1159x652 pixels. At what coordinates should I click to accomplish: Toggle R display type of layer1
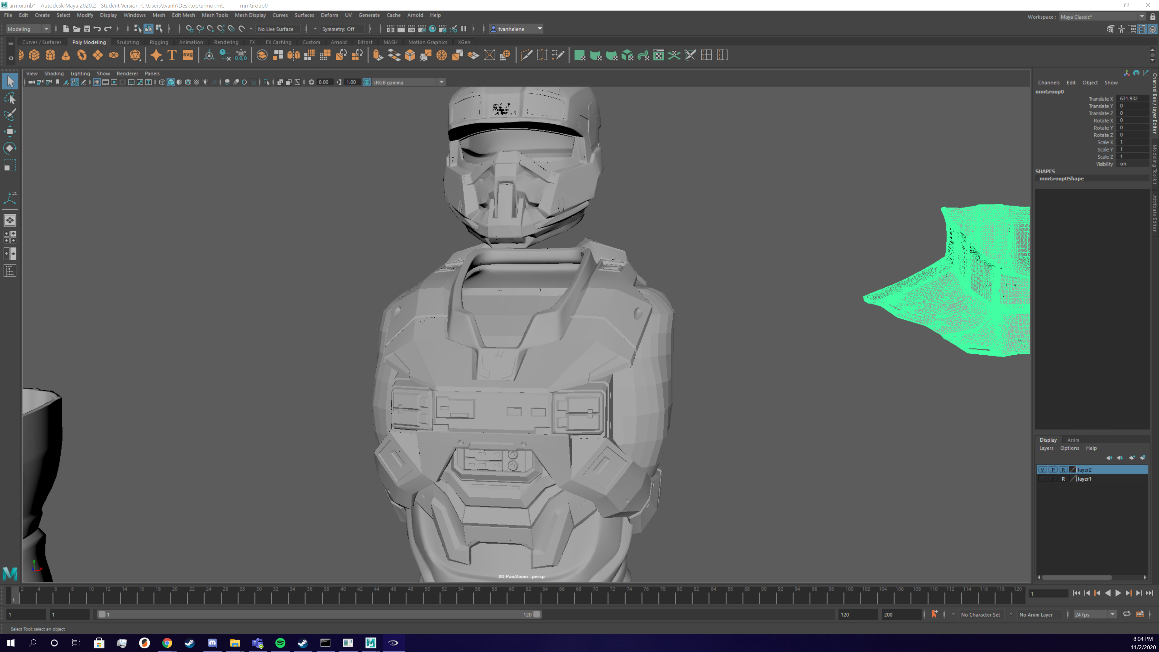point(1063,479)
